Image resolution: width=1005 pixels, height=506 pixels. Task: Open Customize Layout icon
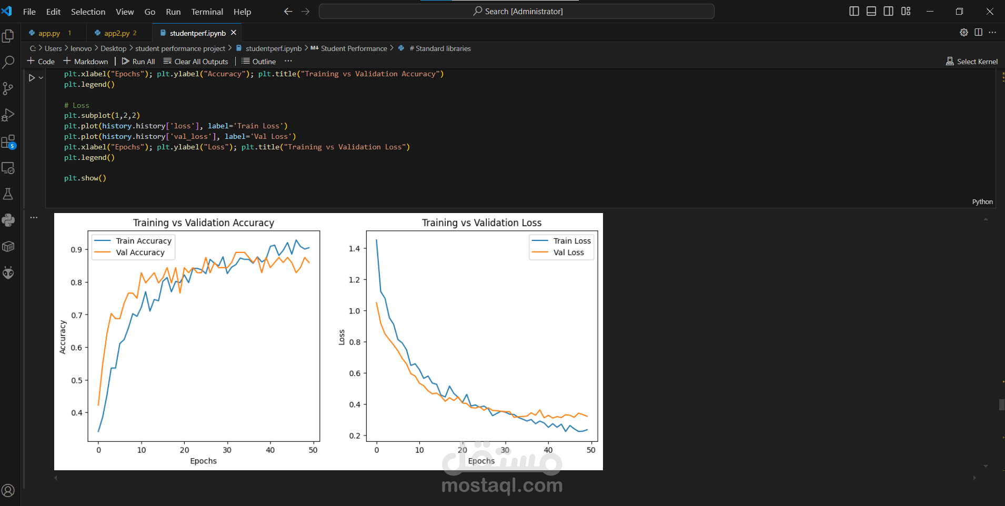click(x=906, y=11)
